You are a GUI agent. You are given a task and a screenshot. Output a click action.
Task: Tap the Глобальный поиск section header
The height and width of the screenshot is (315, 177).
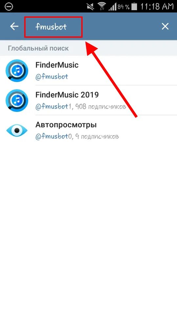coord(38,48)
